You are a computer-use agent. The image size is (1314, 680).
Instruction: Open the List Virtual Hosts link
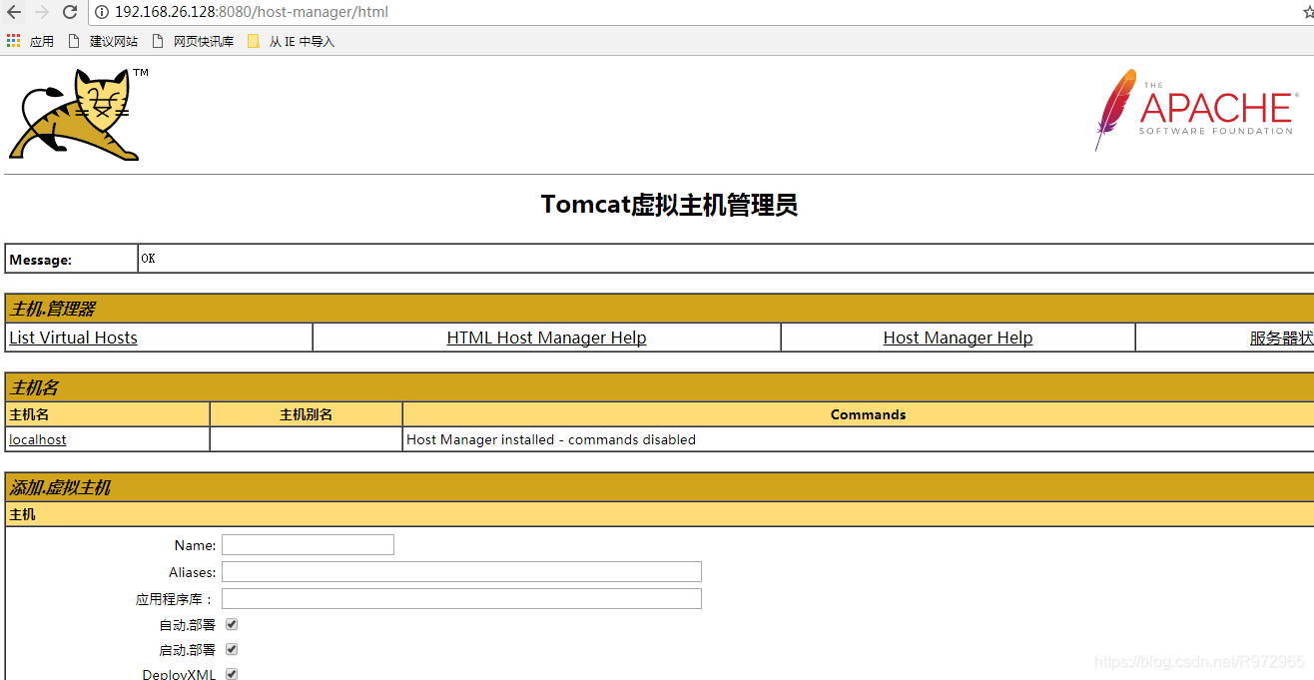pyautogui.click(x=73, y=338)
